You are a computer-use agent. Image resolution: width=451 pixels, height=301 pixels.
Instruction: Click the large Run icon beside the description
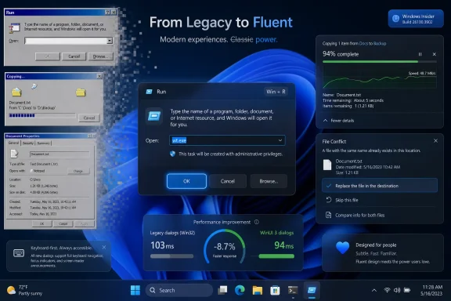[154, 116]
